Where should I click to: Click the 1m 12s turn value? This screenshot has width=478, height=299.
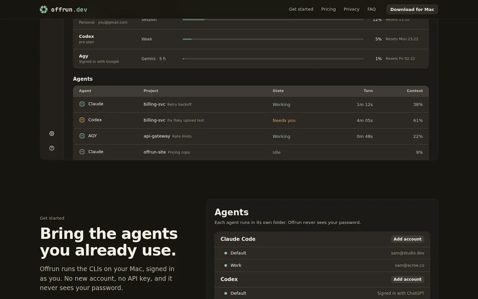click(365, 104)
